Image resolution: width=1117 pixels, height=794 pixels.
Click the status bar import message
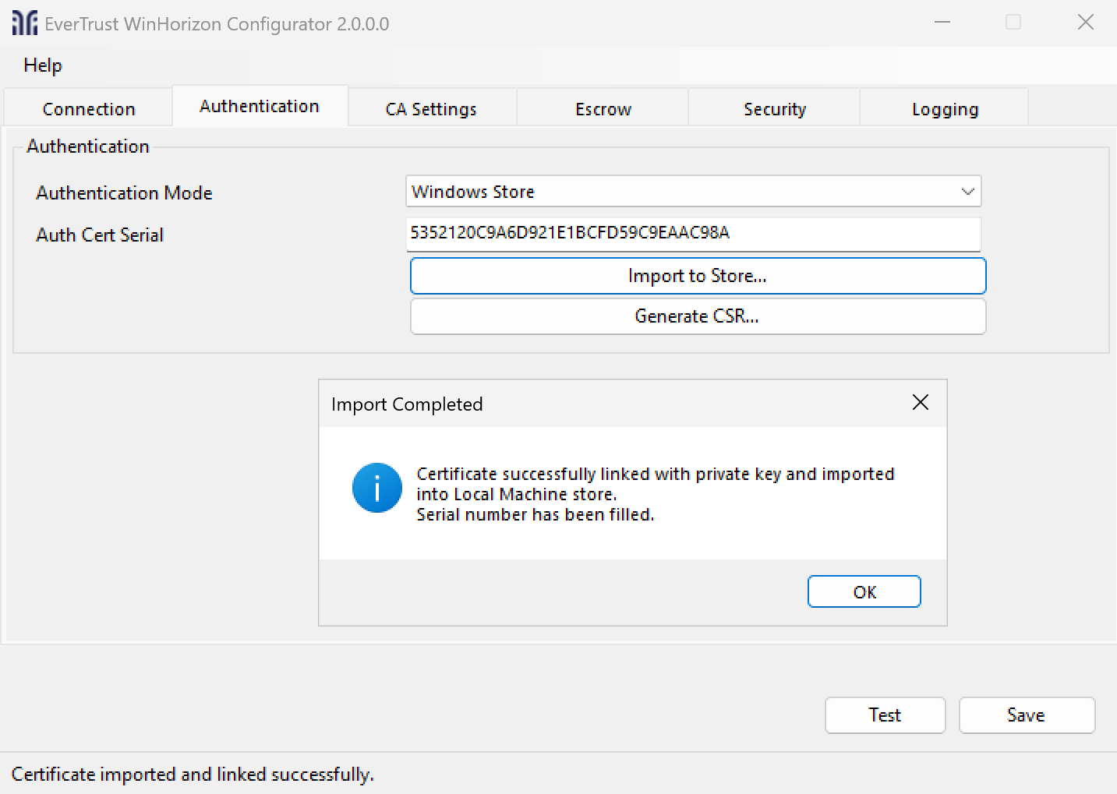pyautogui.click(x=193, y=774)
